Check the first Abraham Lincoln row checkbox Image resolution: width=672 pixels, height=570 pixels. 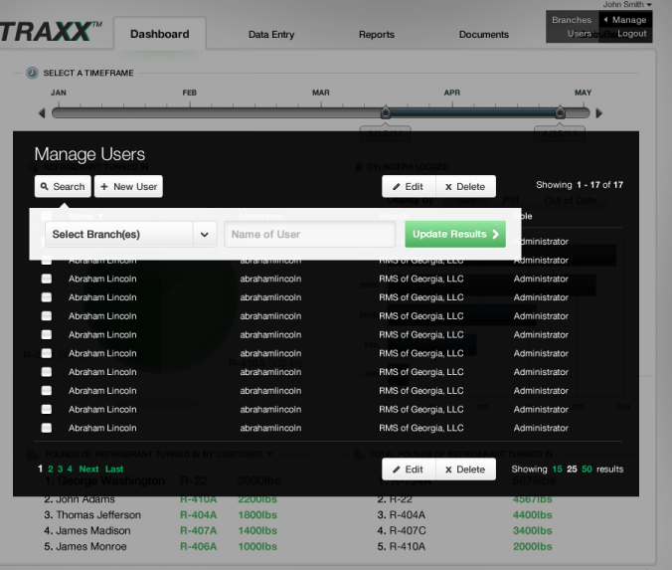(x=46, y=261)
